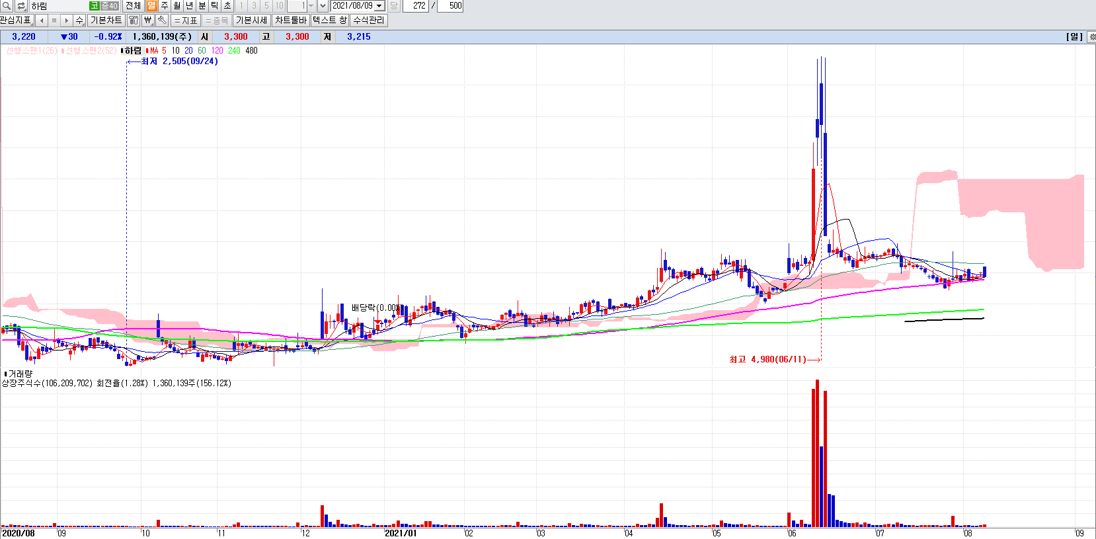Click the MA 60 legend value

coord(202,50)
